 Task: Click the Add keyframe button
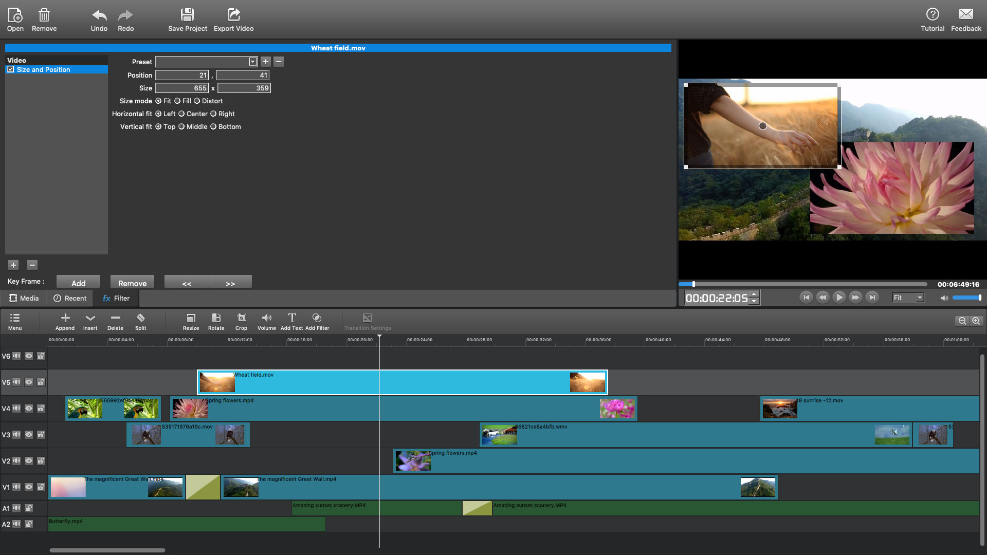point(78,283)
